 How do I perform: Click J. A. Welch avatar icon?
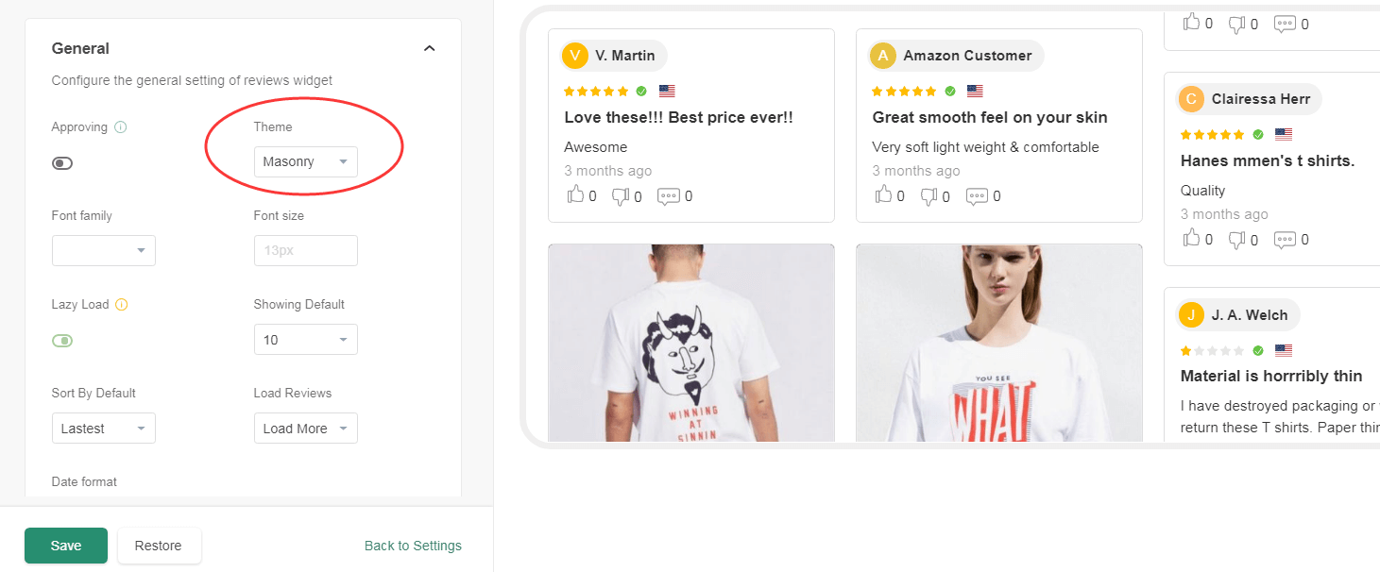[1192, 315]
